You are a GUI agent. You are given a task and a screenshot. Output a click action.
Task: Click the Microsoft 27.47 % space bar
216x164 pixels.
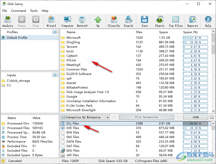(195, 38)
